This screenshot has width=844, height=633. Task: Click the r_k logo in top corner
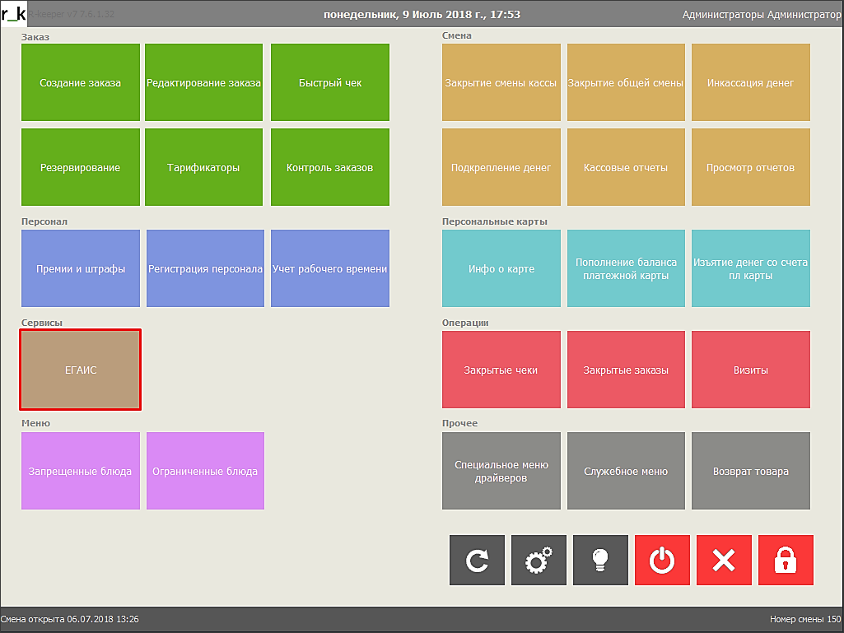14,14
